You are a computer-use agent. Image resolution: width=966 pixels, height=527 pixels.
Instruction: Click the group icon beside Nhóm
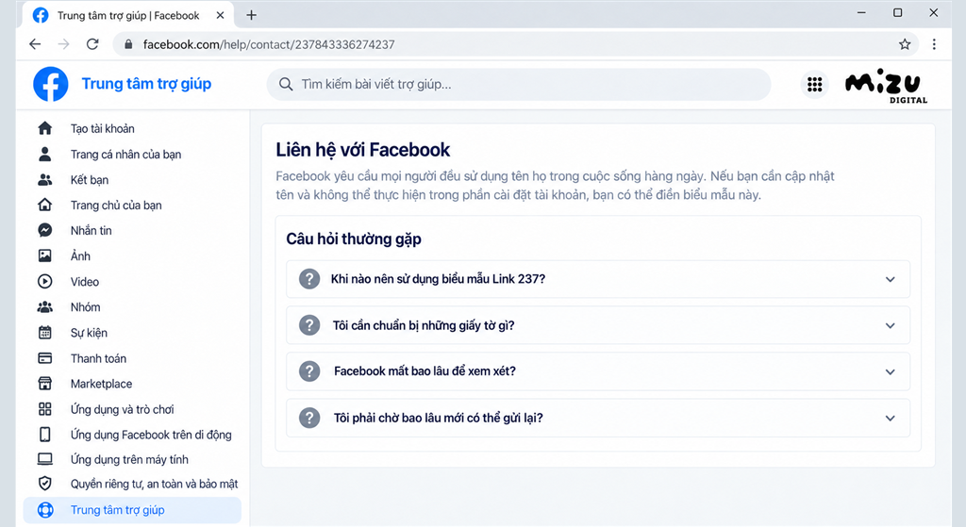45,306
